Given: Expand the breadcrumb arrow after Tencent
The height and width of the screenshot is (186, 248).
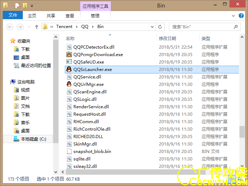Looking at the screenshot, I should point(77,27).
